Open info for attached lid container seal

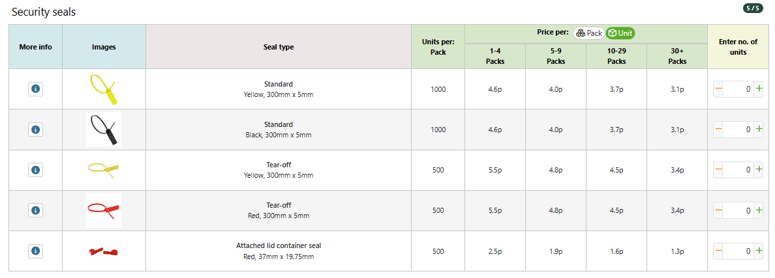pos(35,251)
